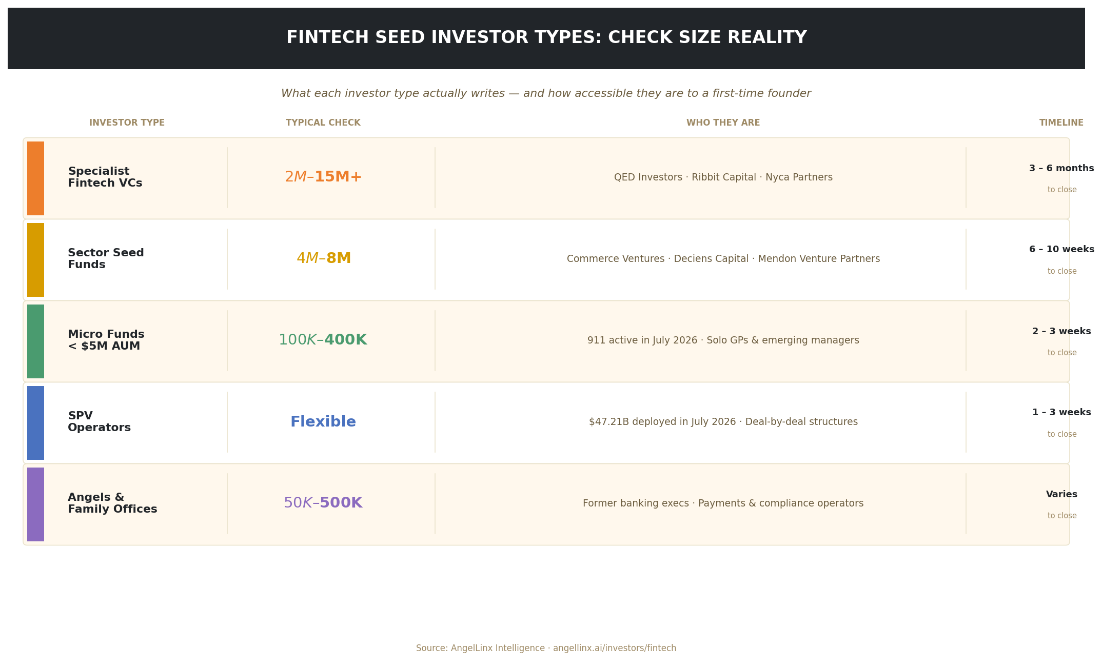
Task: Click the blue SPV Operators color bar
Action: [35, 423]
